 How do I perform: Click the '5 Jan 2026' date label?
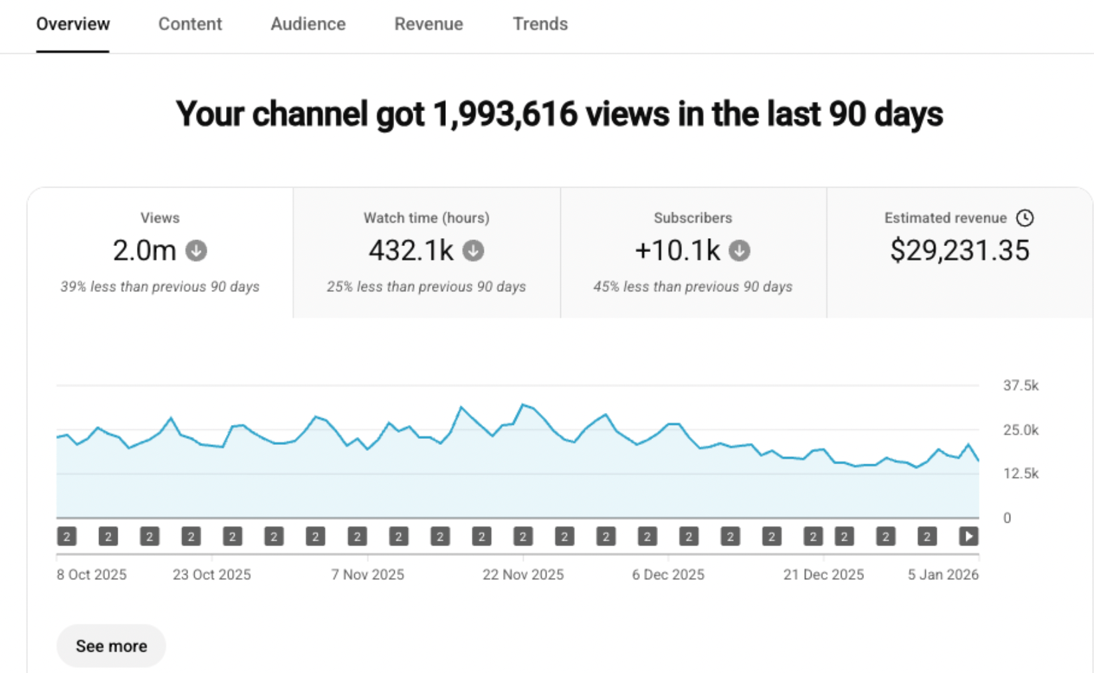coord(943,575)
